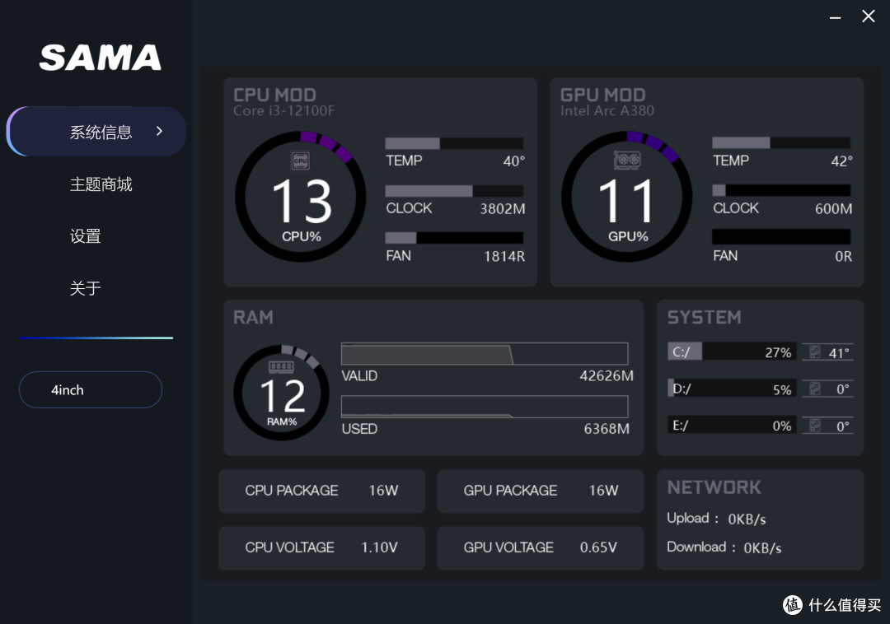Click the GPU graphics card icon in gauge
The image size is (890, 624).
[627, 160]
